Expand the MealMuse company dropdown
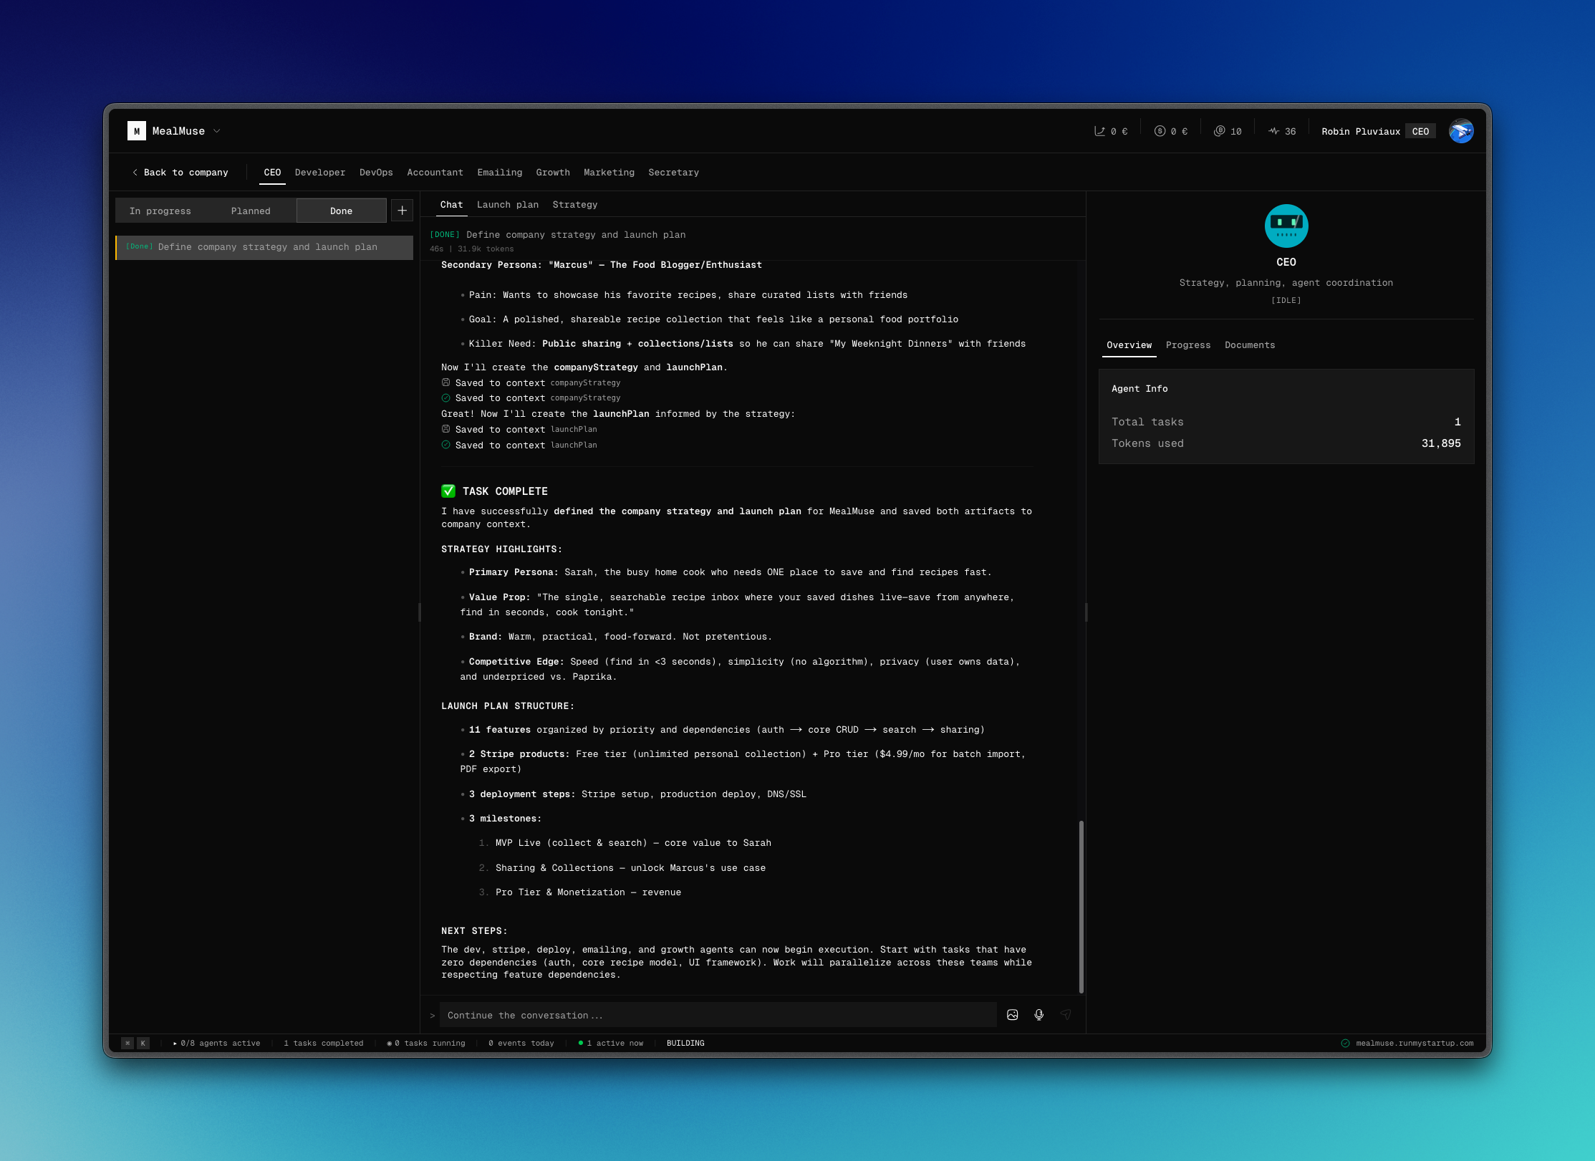Screen dimensions: 1595x1161 pyautogui.click(x=216, y=131)
